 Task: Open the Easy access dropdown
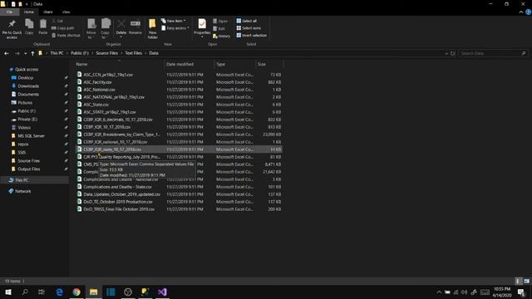(x=175, y=28)
